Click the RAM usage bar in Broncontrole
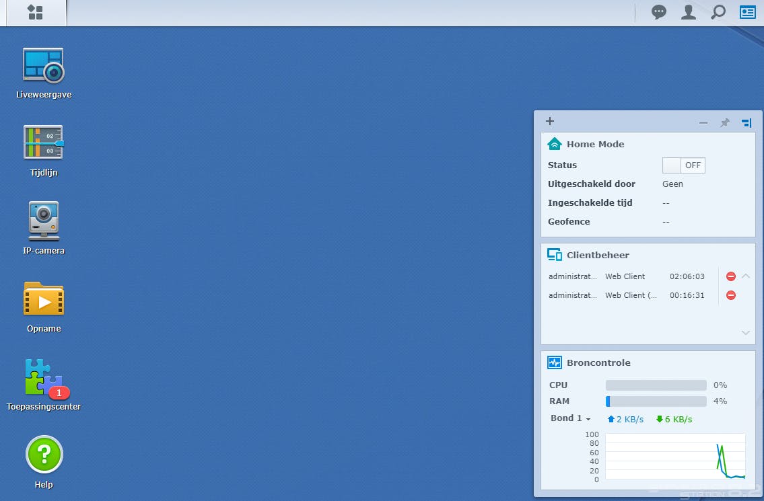 tap(655, 401)
